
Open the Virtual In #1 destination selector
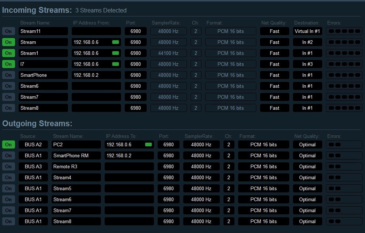307,31
